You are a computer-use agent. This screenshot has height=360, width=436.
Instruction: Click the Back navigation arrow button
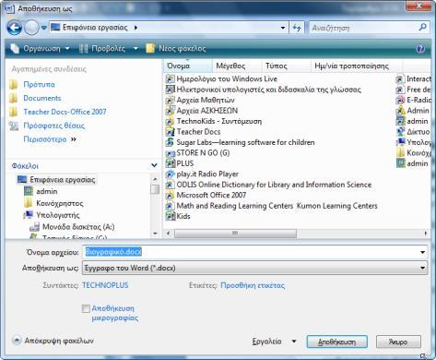(x=14, y=28)
